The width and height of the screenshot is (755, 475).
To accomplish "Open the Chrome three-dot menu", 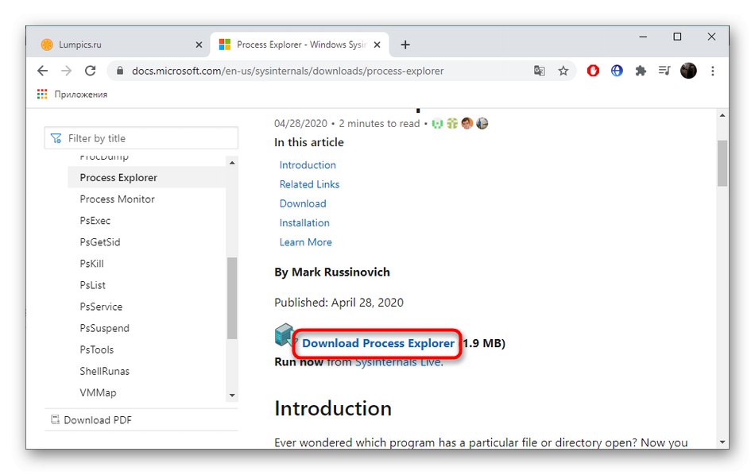I will point(713,71).
